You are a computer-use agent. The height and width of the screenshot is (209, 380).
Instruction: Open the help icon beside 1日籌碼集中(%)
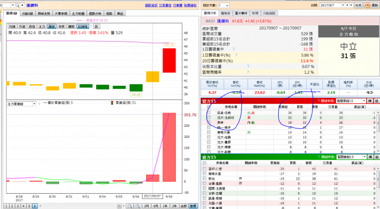(x=236, y=55)
